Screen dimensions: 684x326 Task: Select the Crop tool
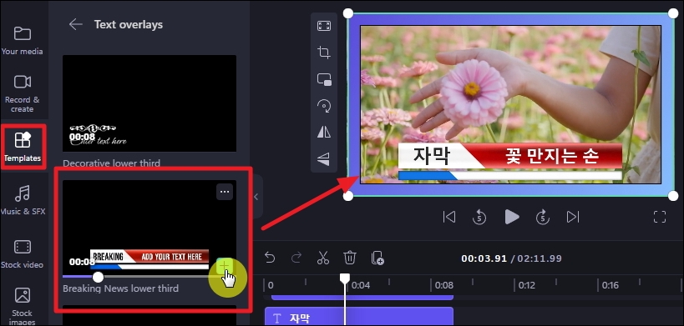click(324, 53)
